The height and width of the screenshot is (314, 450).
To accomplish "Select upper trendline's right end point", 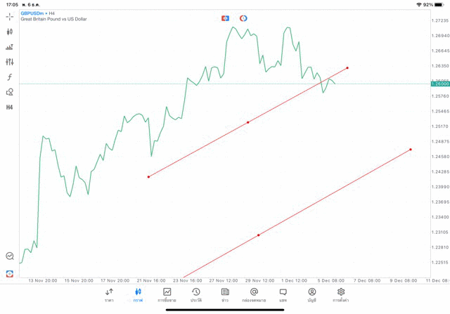I will pyautogui.click(x=347, y=68).
